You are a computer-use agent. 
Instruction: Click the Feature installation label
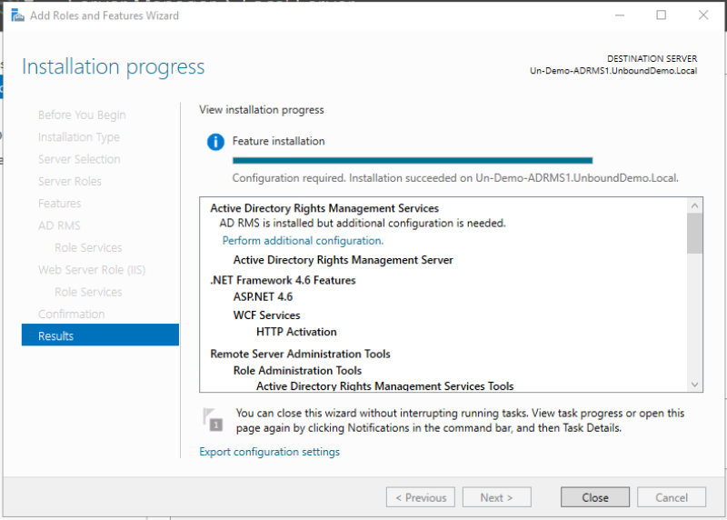pos(278,141)
